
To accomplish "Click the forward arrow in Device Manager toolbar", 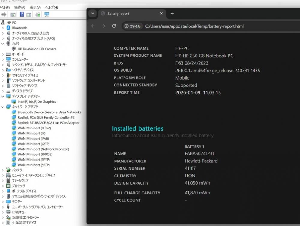I will click(x=4, y=14).
